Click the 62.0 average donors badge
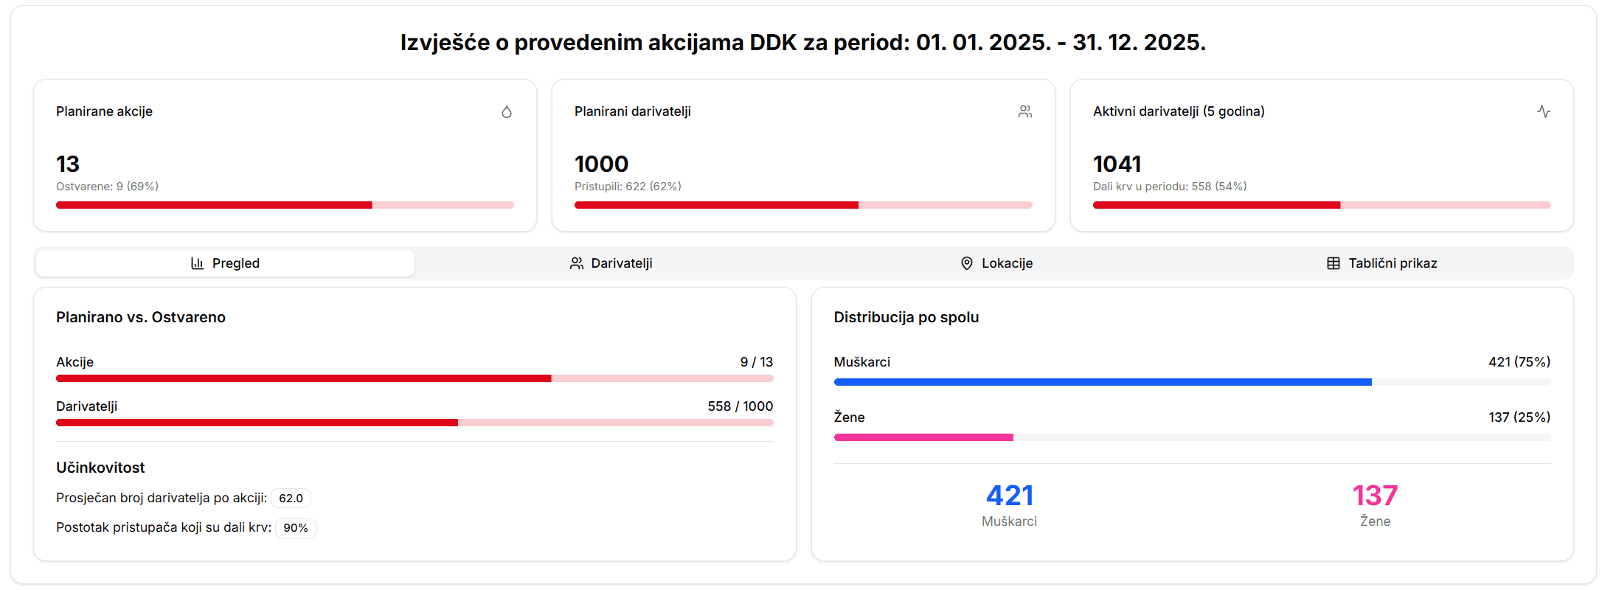 tap(291, 498)
